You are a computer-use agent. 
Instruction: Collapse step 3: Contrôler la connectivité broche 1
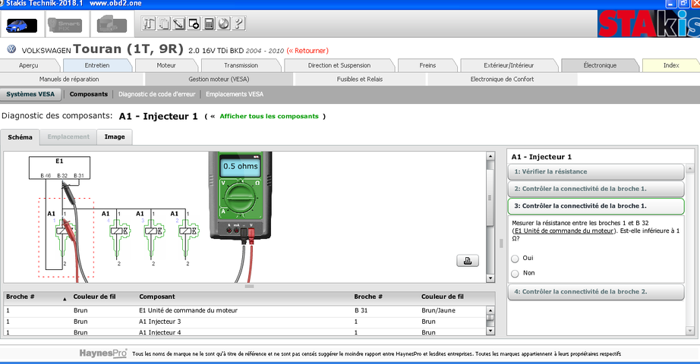(x=596, y=206)
